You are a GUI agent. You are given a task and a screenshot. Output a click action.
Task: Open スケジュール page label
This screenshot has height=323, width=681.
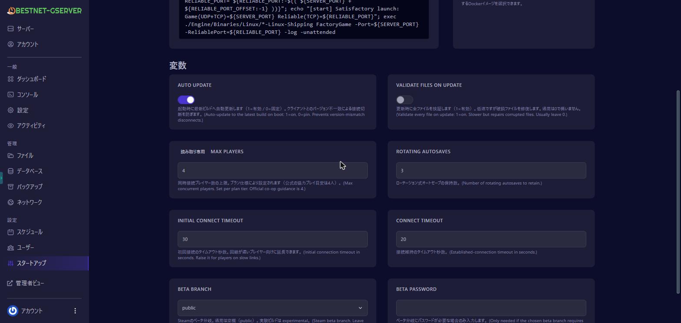tap(30, 232)
